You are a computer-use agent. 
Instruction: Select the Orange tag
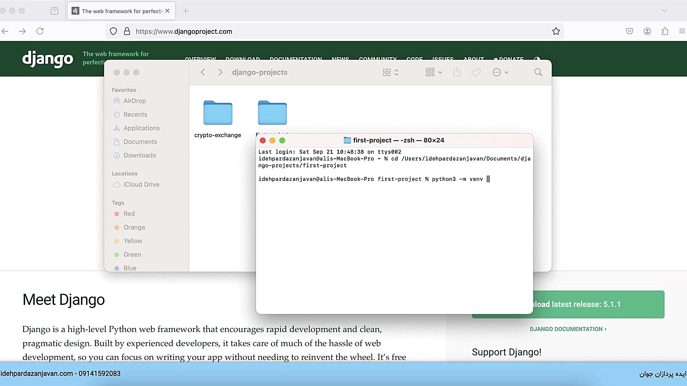134,227
